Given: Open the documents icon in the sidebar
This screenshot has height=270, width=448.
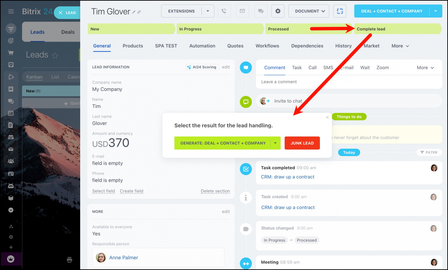Looking at the screenshot, I should point(11,125).
